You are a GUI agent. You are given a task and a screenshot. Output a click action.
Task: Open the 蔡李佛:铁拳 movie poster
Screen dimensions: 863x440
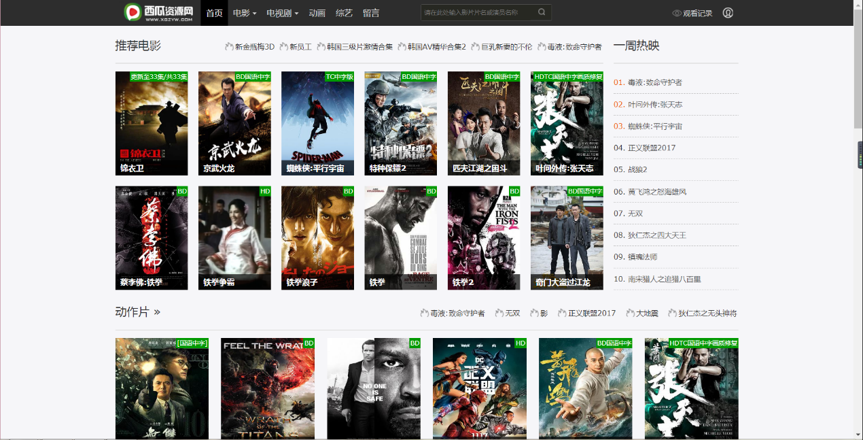152,238
